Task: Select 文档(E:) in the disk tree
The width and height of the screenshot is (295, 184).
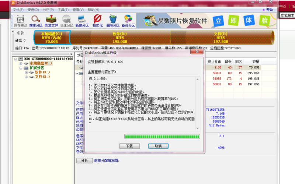Action: (42, 77)
